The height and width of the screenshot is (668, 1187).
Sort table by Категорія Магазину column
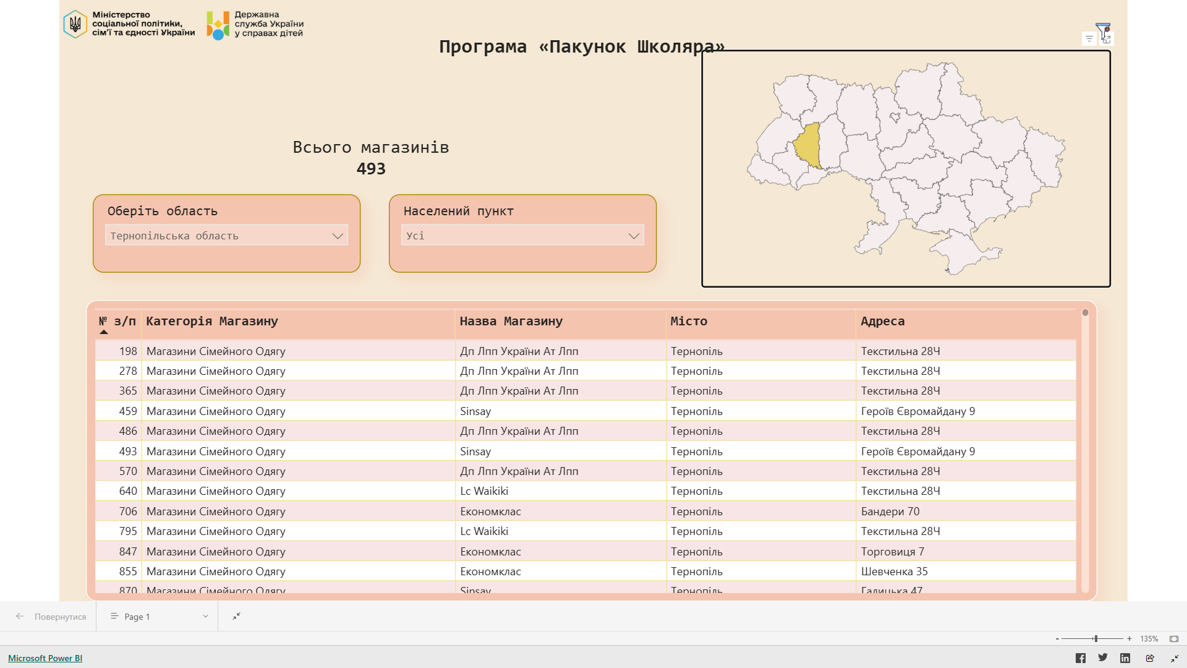212,321
